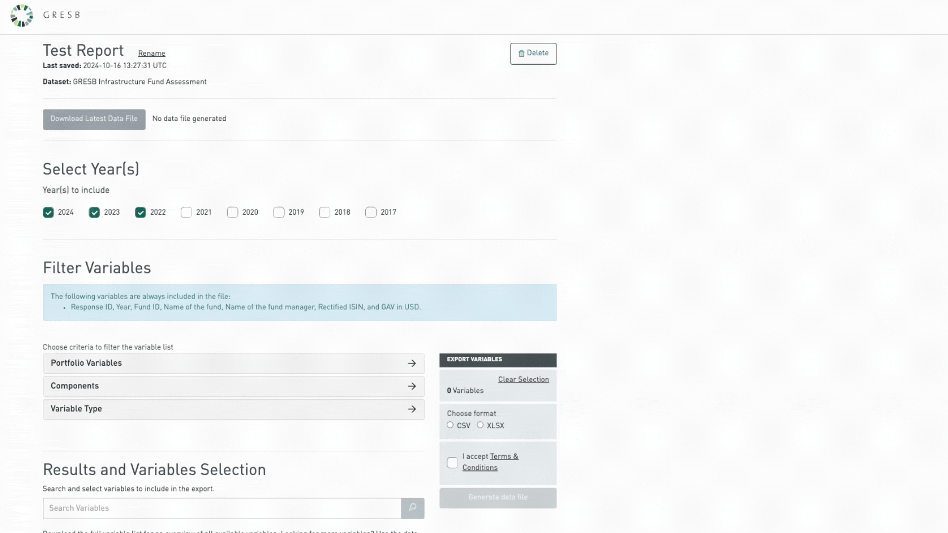
Task: Open the Terms & Conditions link
Action: pos(490,462)
